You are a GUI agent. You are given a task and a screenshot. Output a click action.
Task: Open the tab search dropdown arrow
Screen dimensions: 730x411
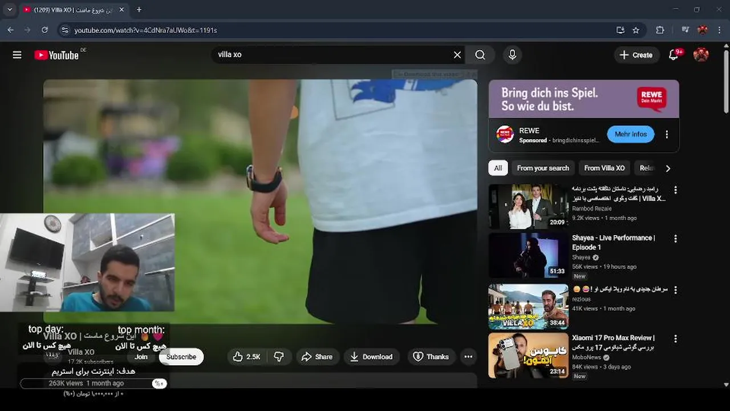10,10
